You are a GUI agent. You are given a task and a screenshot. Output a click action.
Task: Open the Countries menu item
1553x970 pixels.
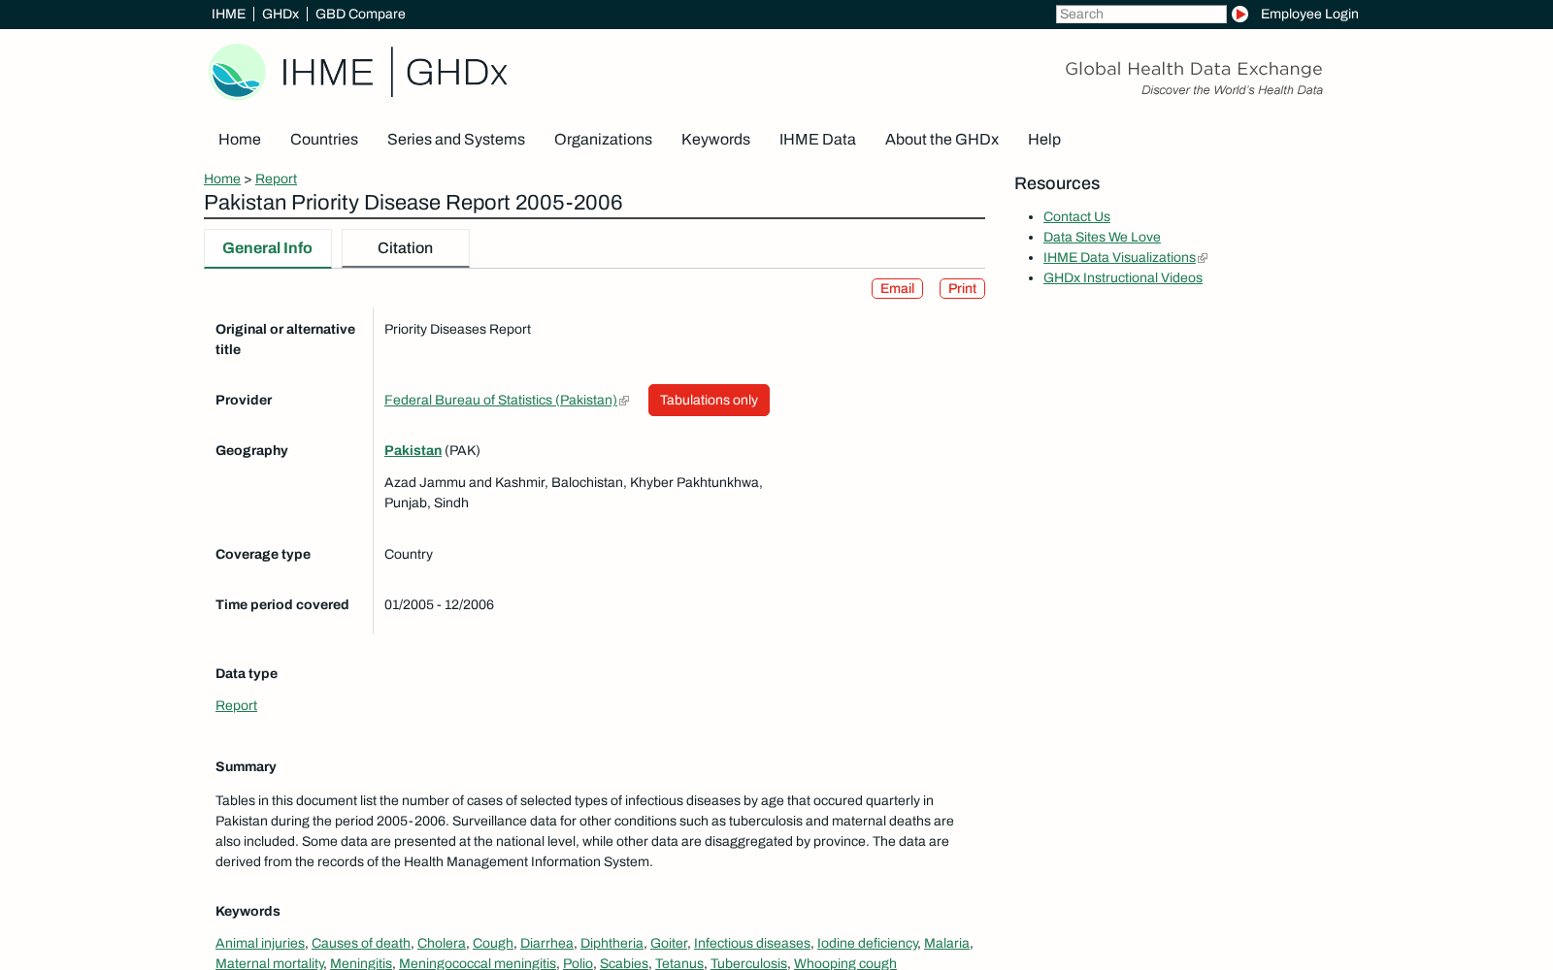click(x=324, y=140)
